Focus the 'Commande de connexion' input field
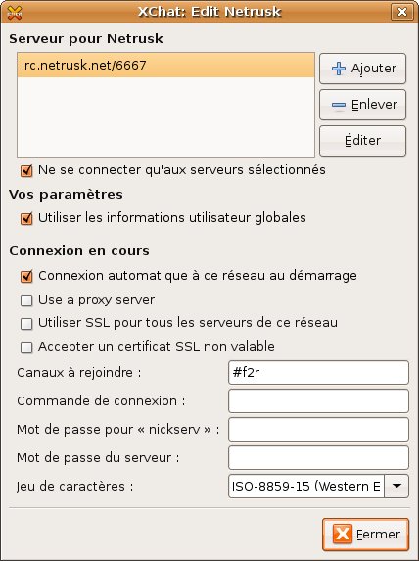419x561 pixels. click(x=318, y=400)
